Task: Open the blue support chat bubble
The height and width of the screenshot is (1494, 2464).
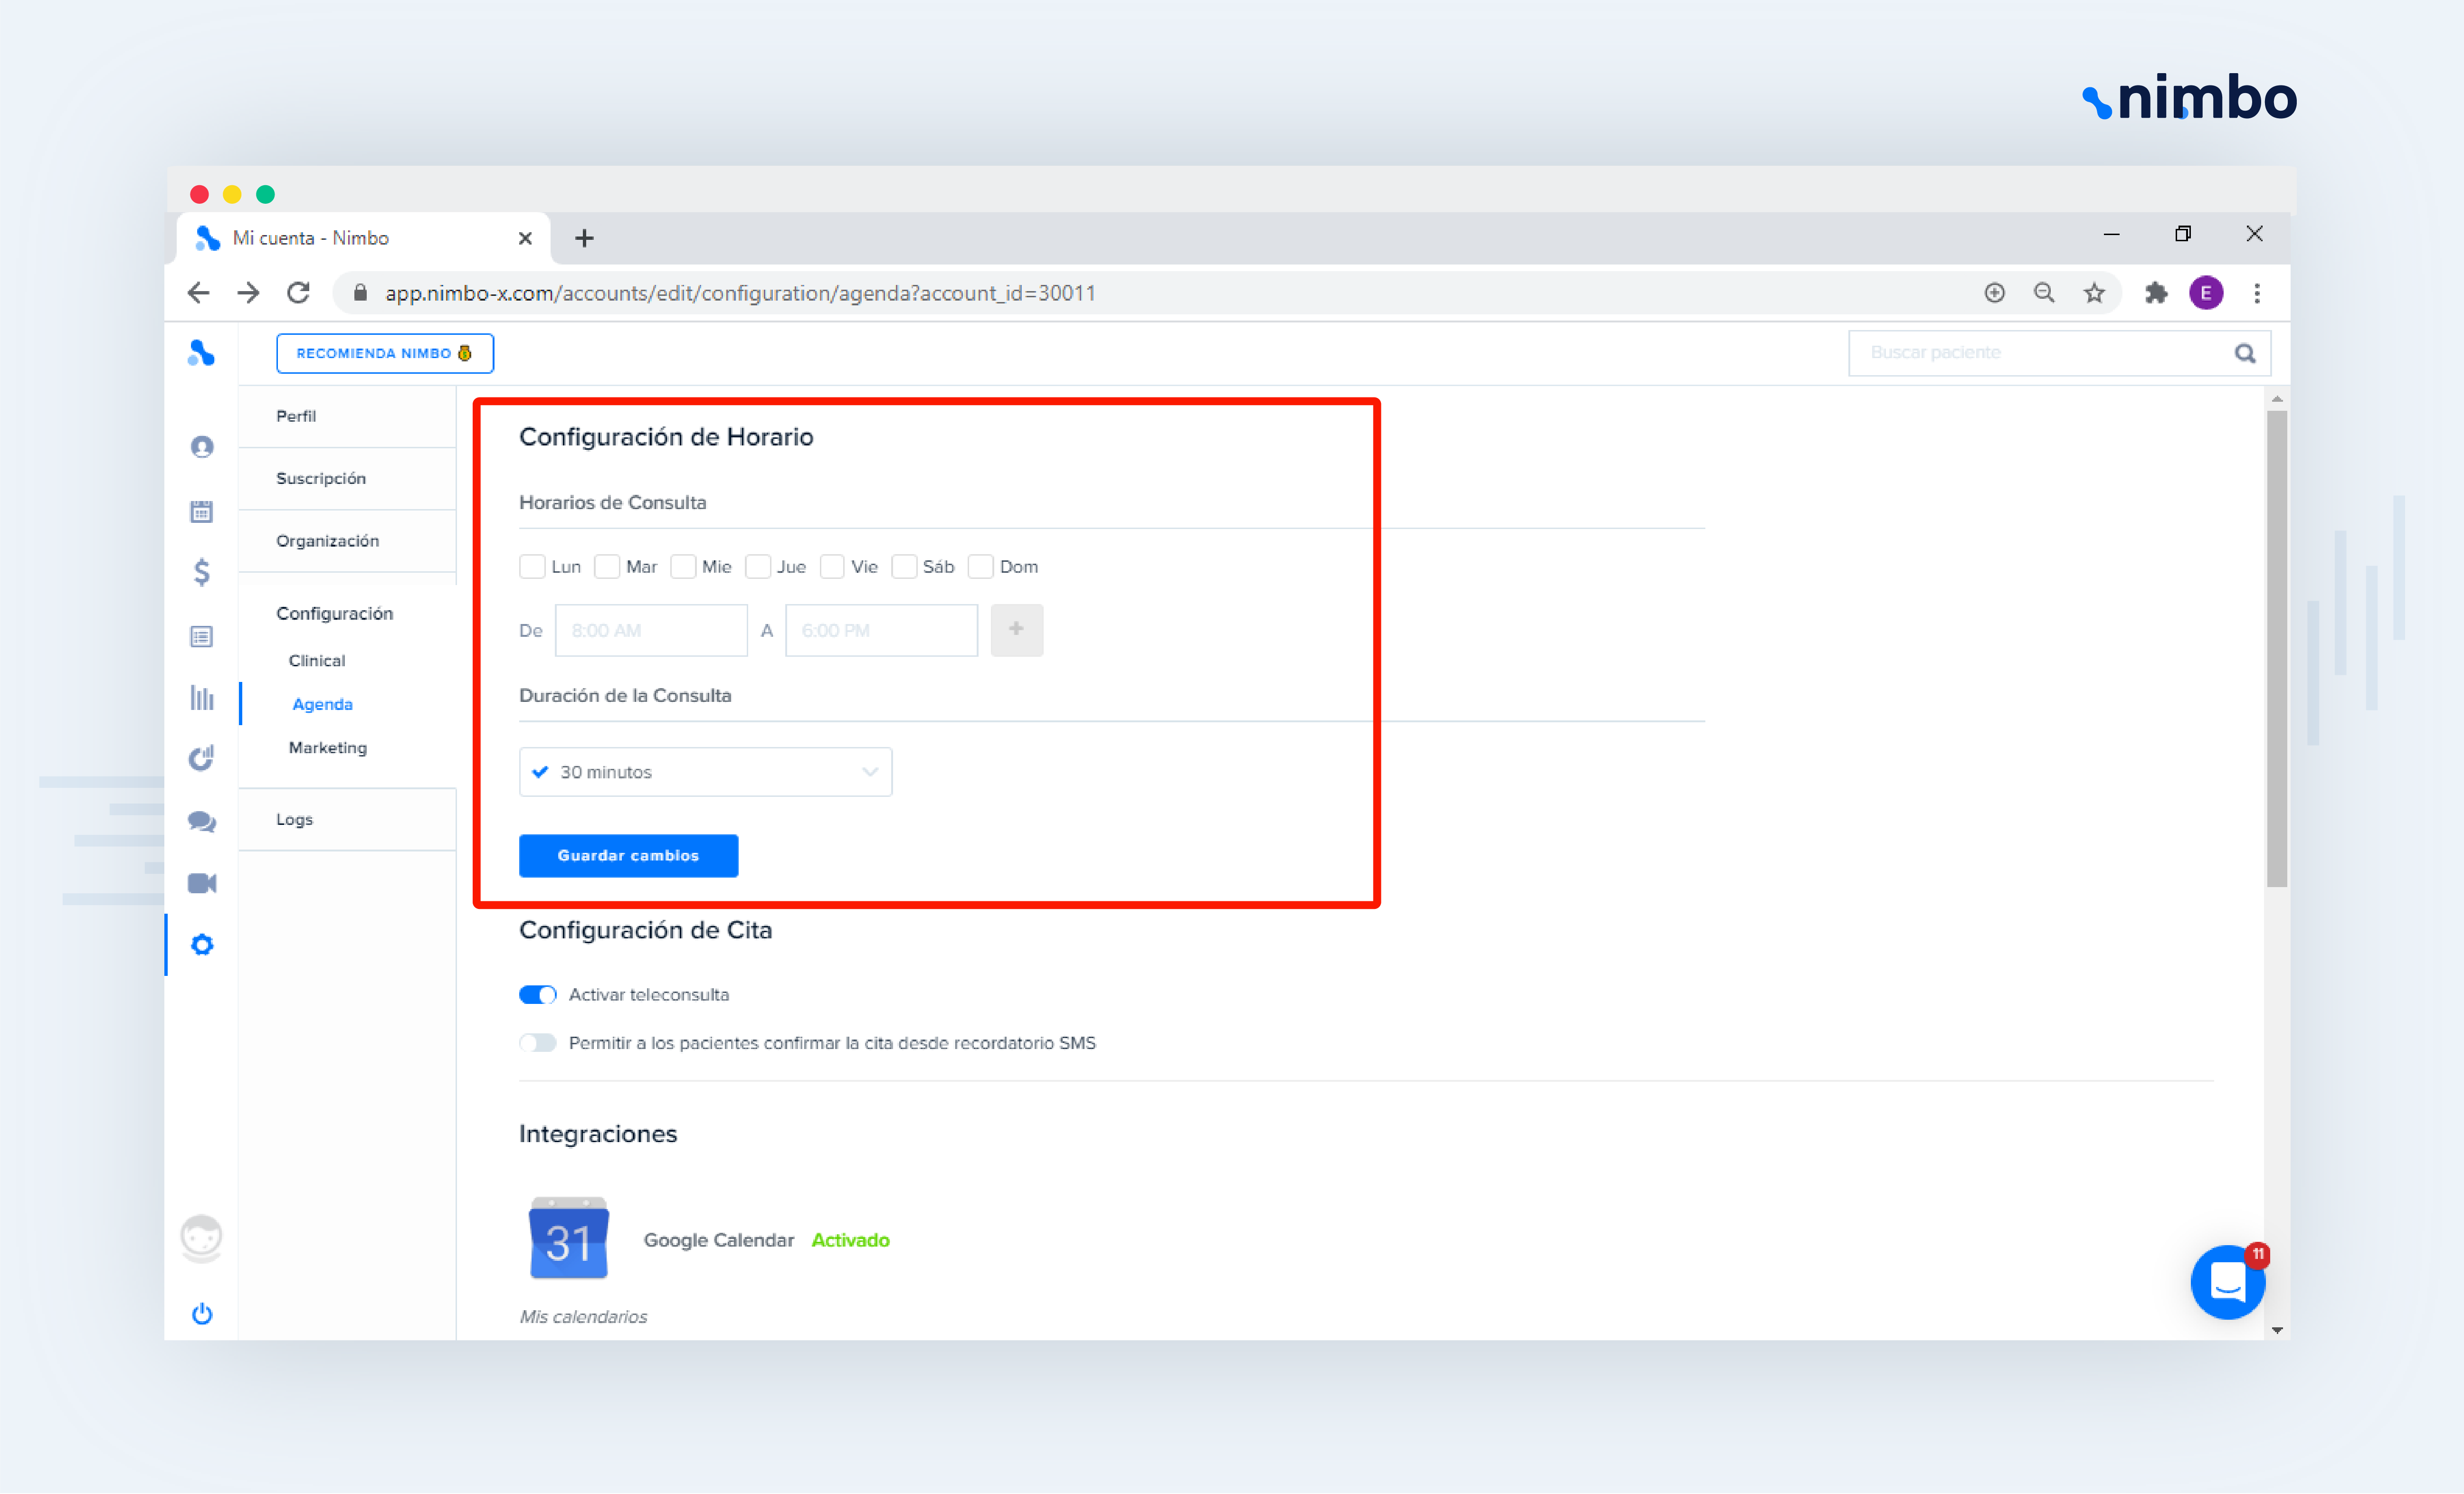Action: click(x=2227, y=1282)
